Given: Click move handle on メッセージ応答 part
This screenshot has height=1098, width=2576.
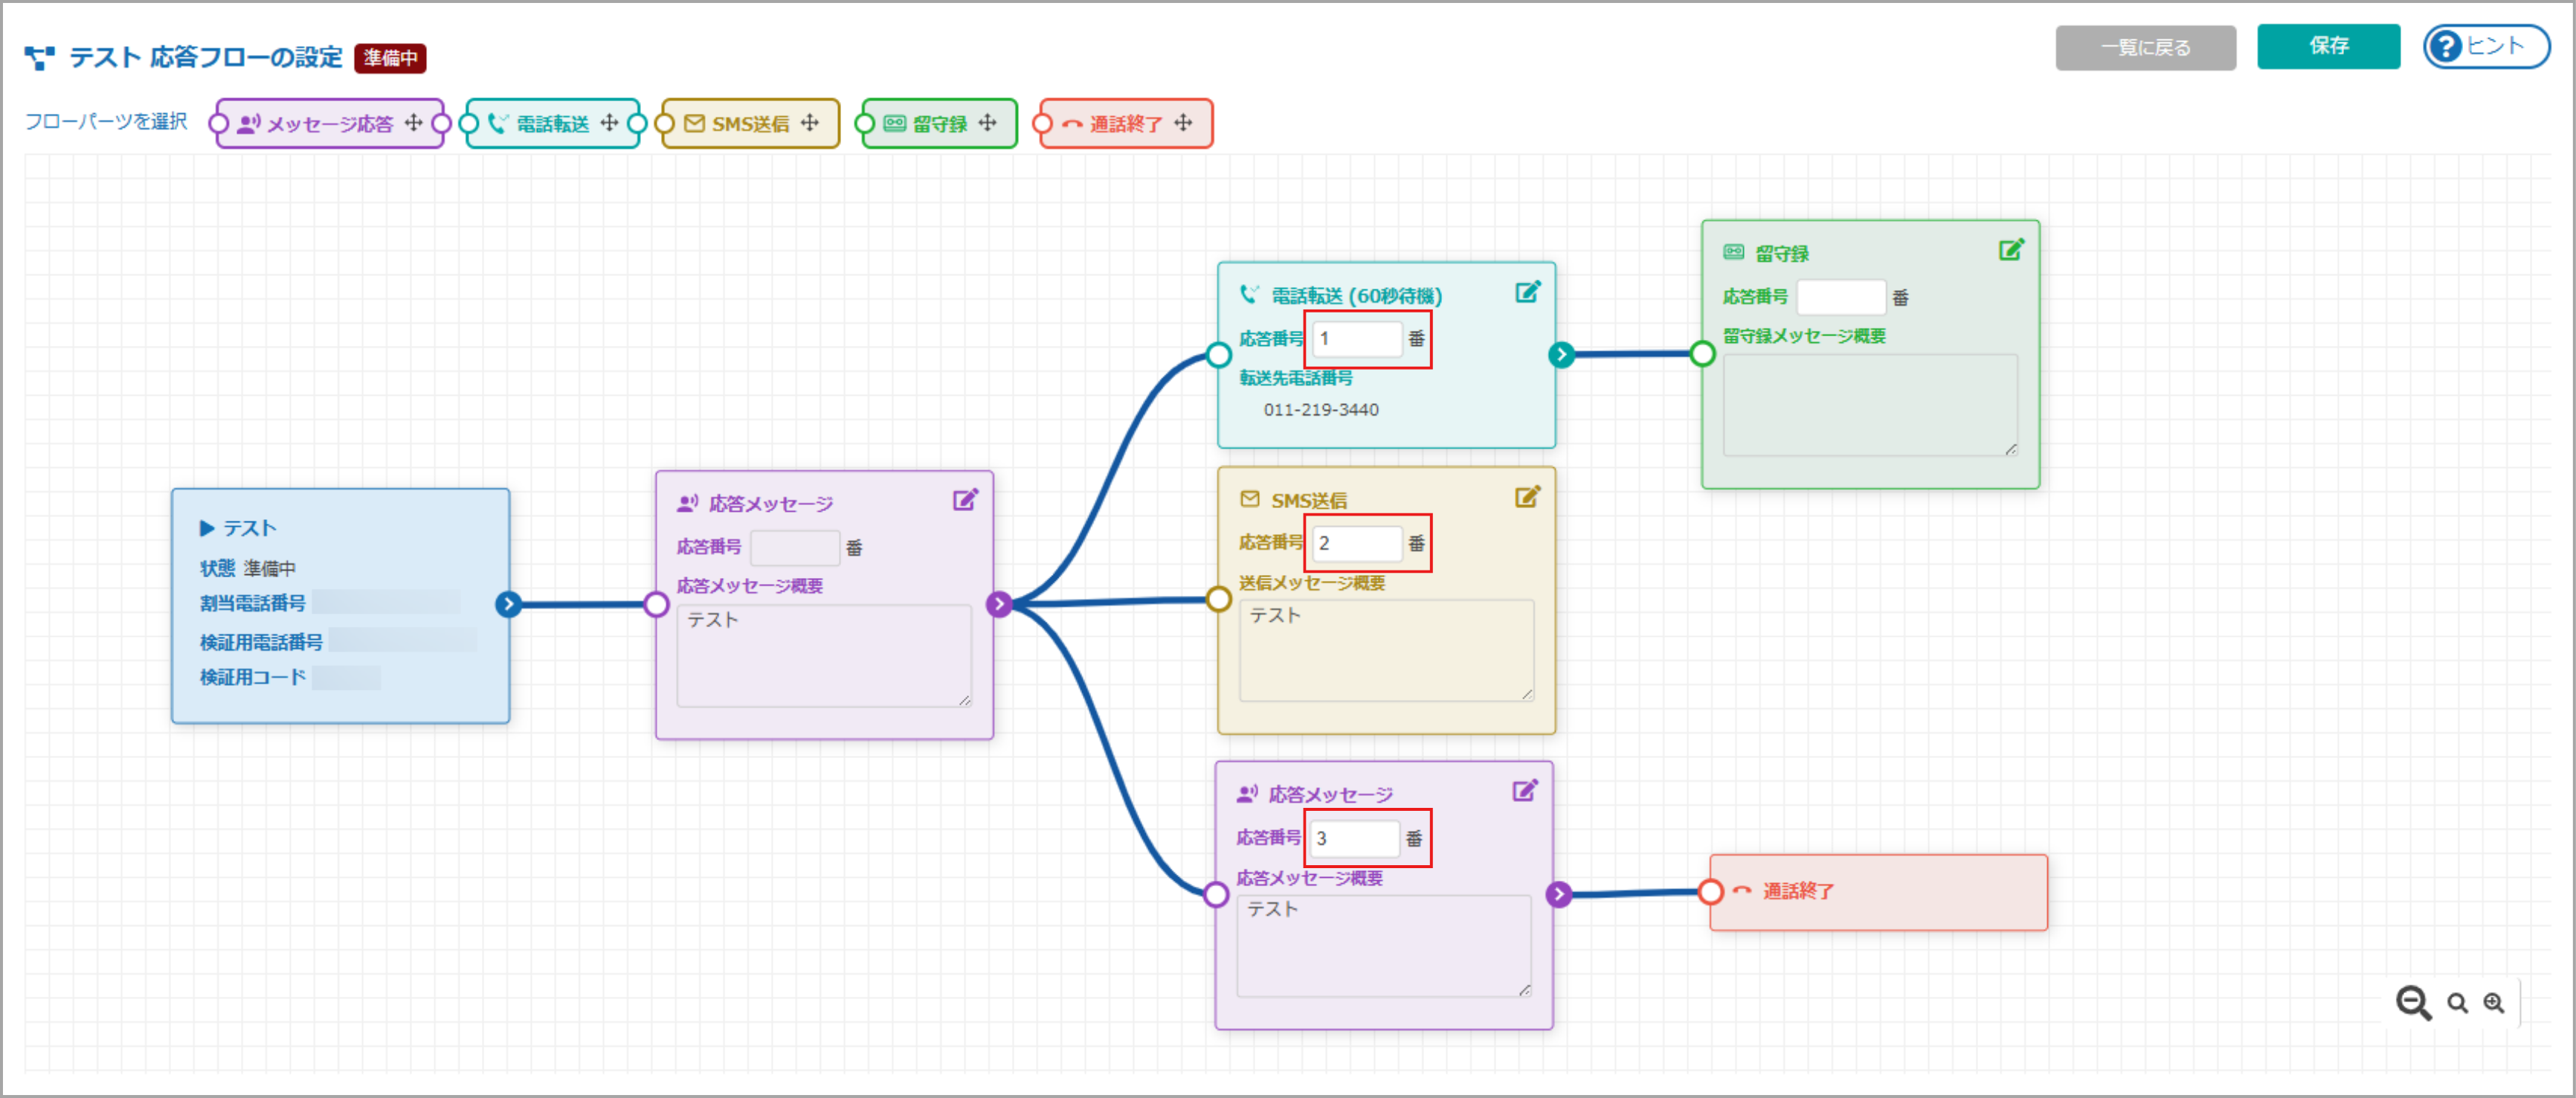Looking at the screenshot, I should 413,123.
